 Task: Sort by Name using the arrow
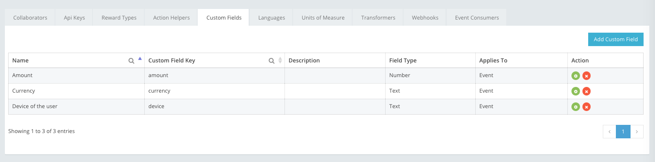pyautogui.click(x=140, y=59)
